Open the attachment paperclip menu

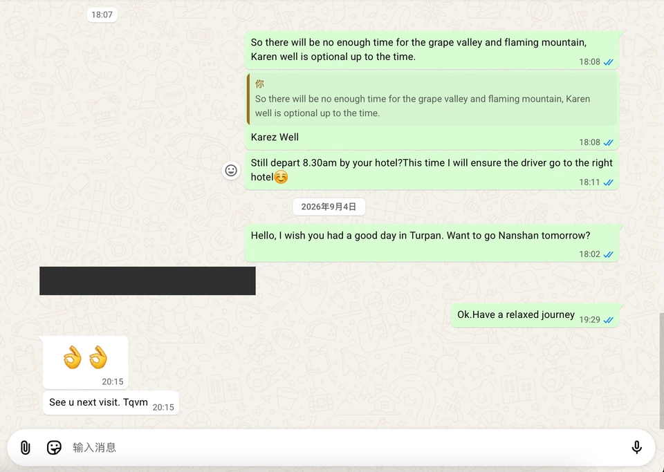[26, 448]
